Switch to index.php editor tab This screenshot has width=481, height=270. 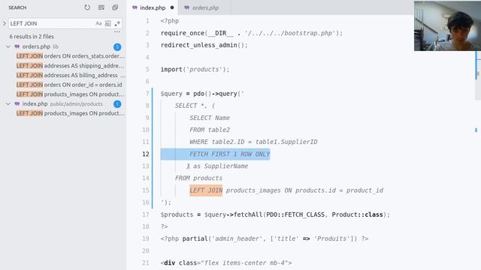tap(153, 7)
